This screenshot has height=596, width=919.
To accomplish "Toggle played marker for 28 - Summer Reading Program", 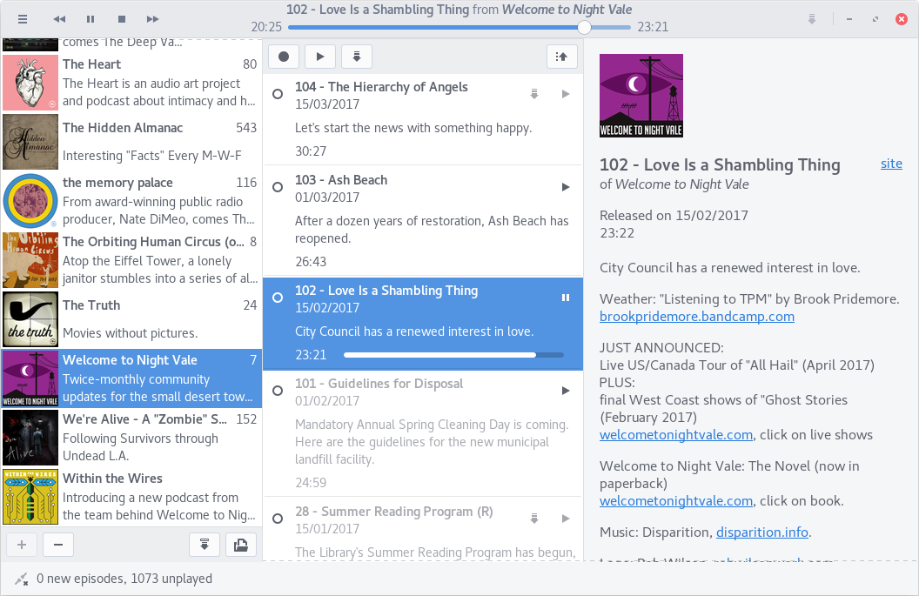I will click(x=278, y=519).
